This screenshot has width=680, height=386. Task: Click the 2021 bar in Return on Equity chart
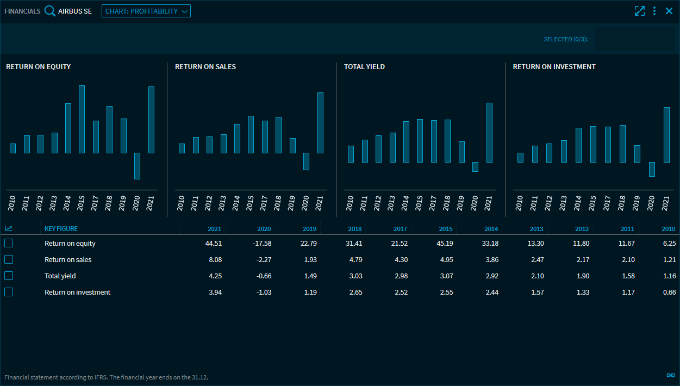151,120
